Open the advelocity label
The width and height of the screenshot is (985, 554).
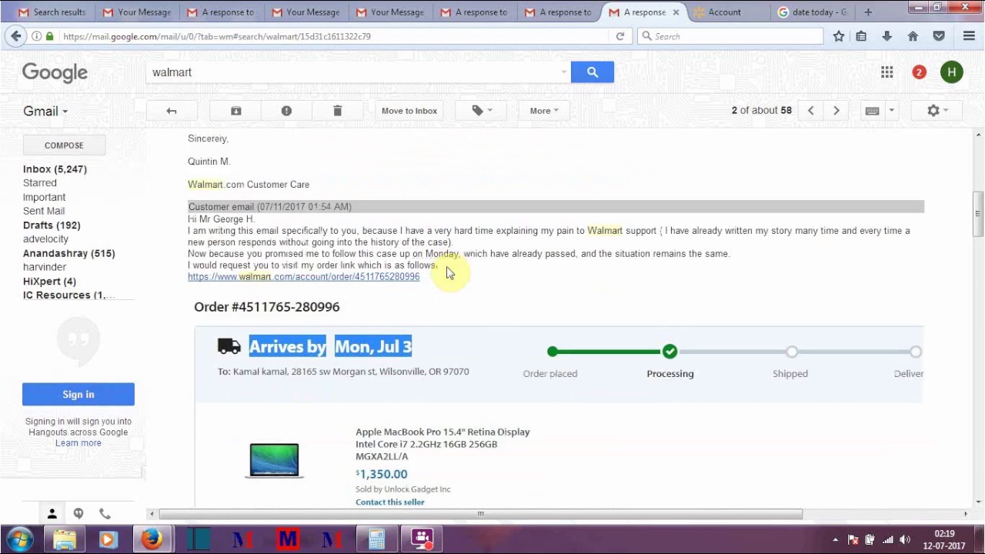click(45, 239)
